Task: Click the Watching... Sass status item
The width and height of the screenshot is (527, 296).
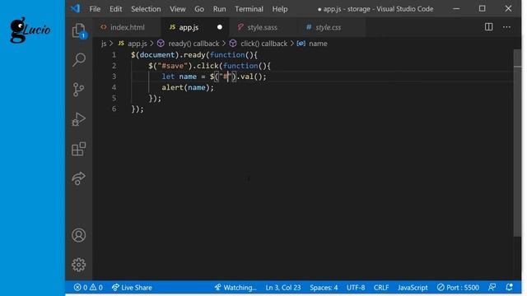Action: click(x=236, y=288)
